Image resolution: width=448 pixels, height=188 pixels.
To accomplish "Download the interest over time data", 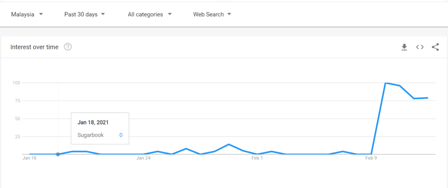I will coord(404,47).
